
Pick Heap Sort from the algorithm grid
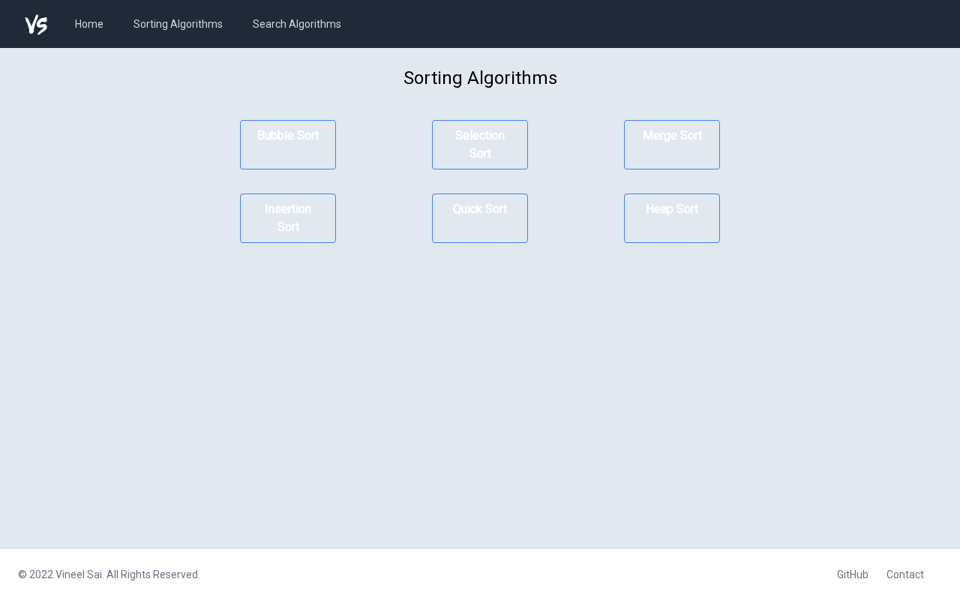pyautogui.click(x=672, y=218)
